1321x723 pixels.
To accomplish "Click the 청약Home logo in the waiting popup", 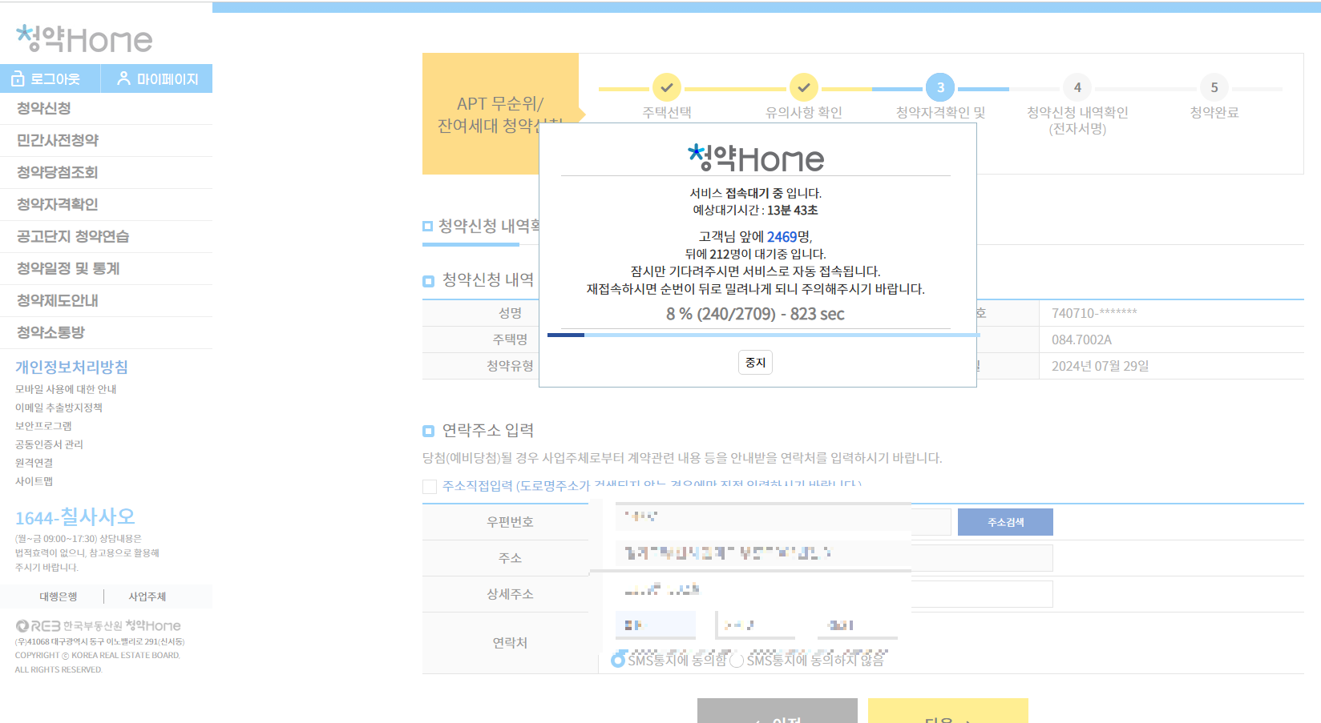I will point(756,158).
